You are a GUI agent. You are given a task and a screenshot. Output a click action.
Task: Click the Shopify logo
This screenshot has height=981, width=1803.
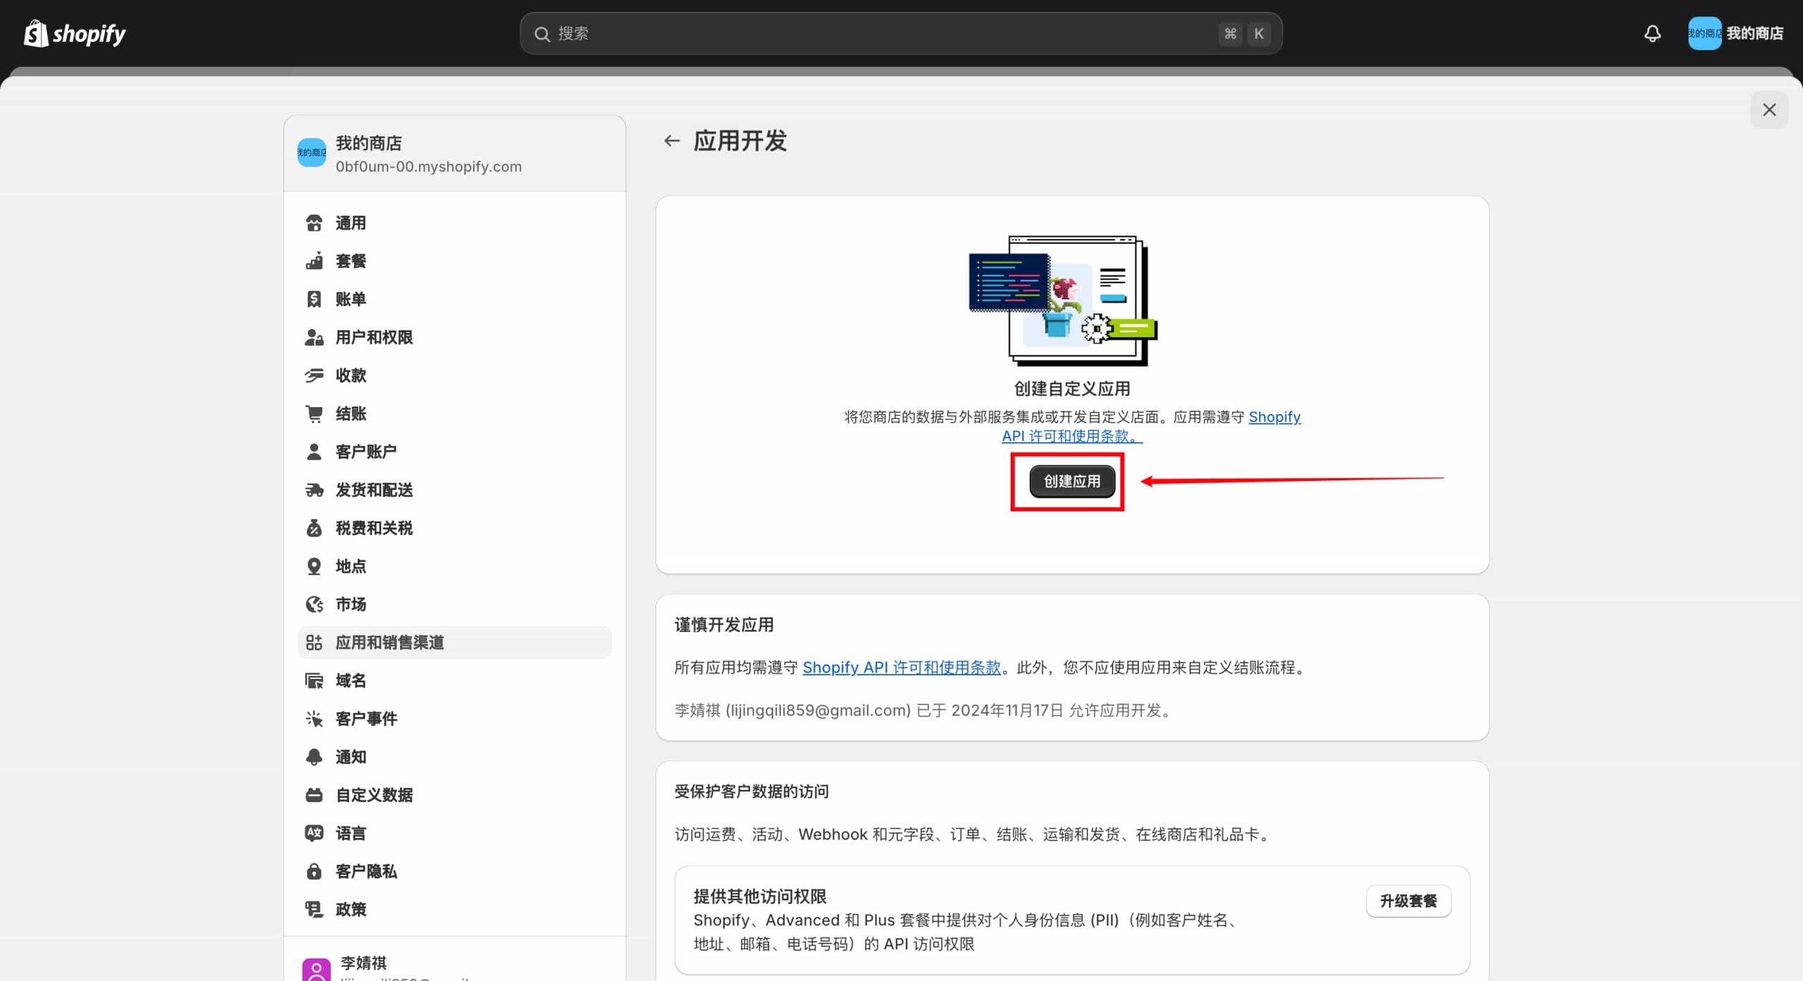pos(75,33)
